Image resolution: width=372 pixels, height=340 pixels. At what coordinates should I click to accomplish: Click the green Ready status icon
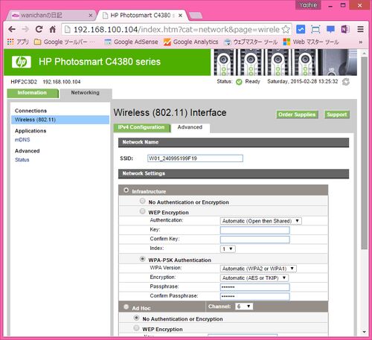(239, 82)
